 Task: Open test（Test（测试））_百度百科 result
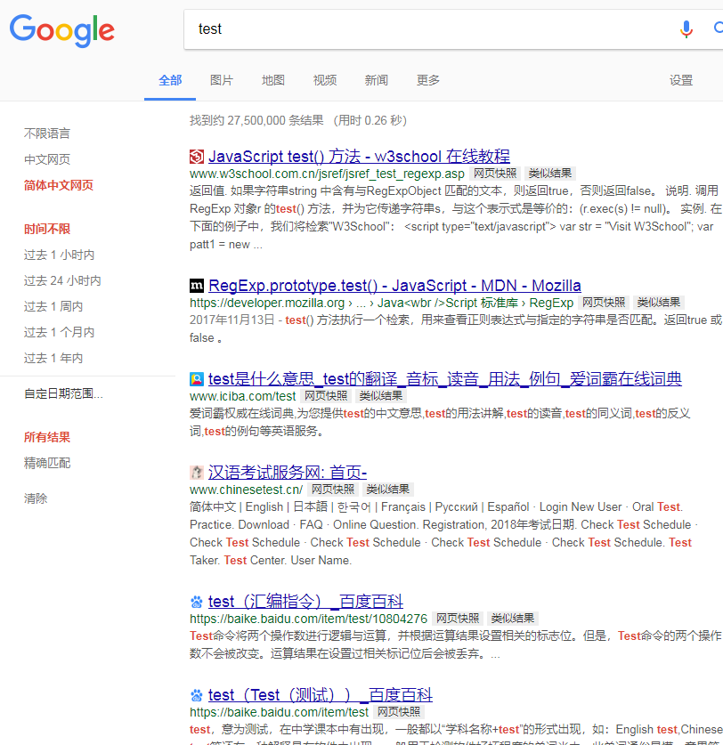coord(321,695)
